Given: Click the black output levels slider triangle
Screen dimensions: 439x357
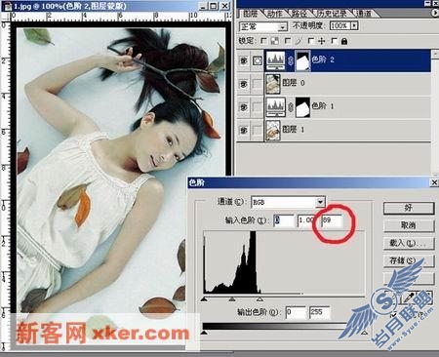Looking at the screenshot, I should pyautogui.click(x=204, y=333).
